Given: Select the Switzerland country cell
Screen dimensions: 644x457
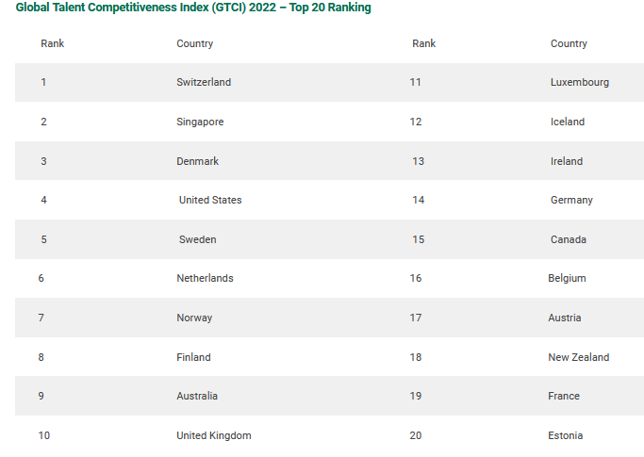Looking at the screenshot, I should (204, 82).
